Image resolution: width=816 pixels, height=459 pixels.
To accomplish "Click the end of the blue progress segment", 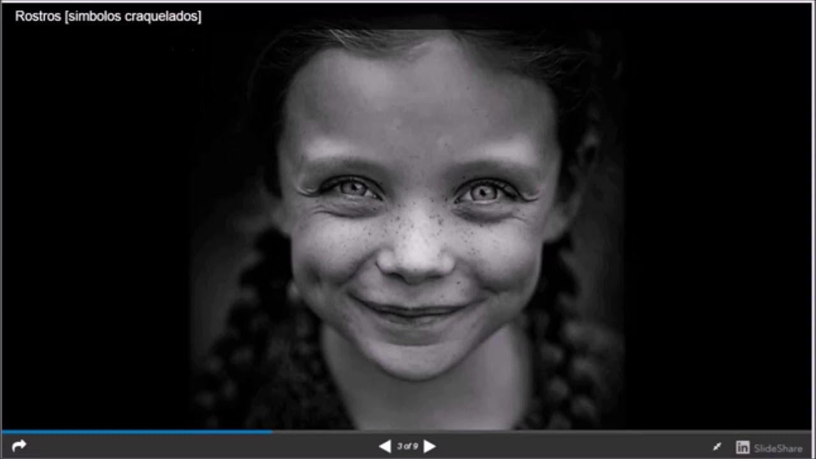I will 271,432.
